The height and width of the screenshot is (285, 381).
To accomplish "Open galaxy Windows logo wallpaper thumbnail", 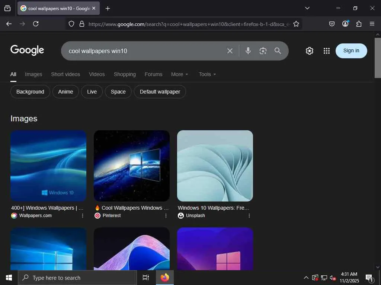I will click(x=132, y=166).
